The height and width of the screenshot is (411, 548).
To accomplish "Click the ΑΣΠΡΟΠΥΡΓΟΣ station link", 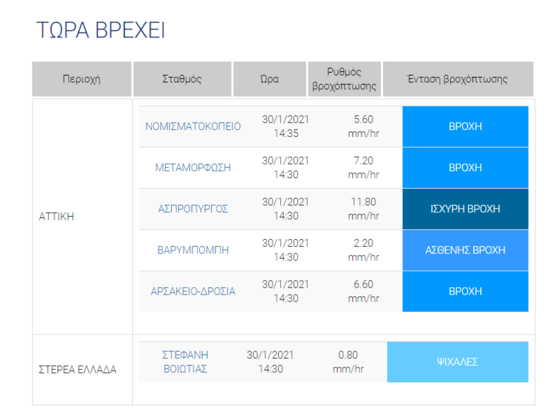I will coord(193,209).
